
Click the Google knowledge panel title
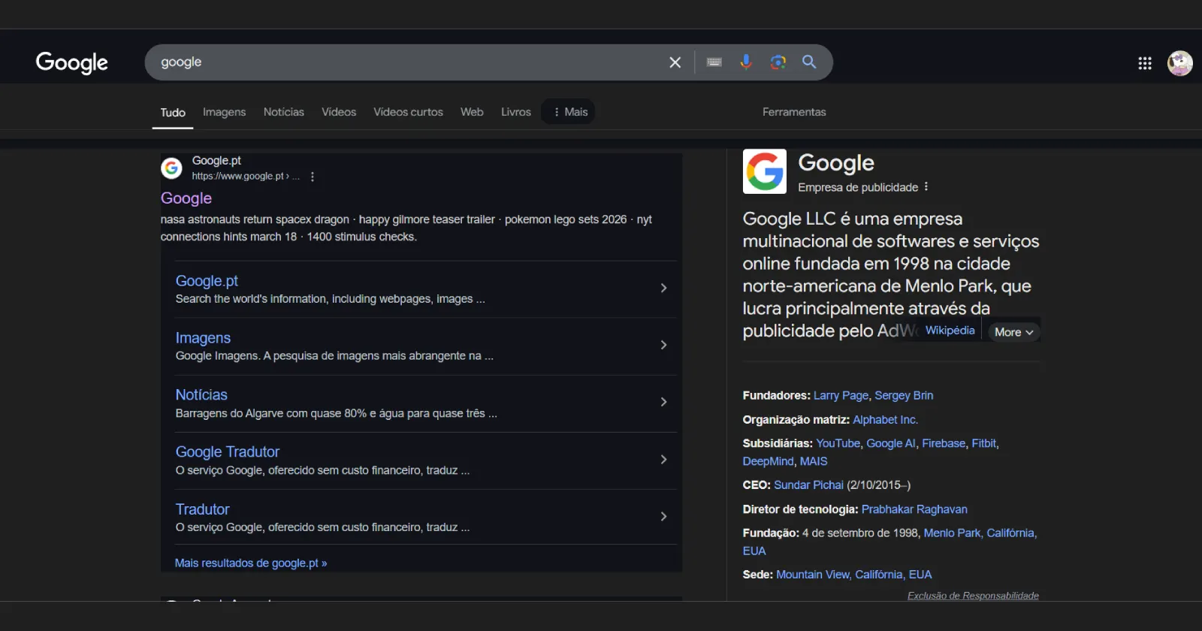(836, 163)
